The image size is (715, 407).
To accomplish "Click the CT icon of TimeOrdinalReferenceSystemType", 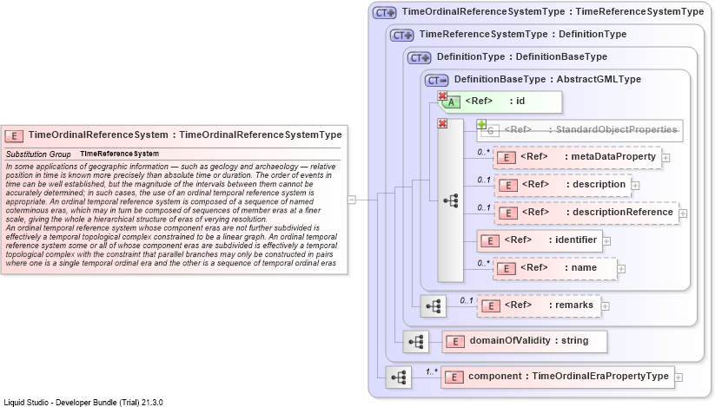I will (x=384, y=13).
